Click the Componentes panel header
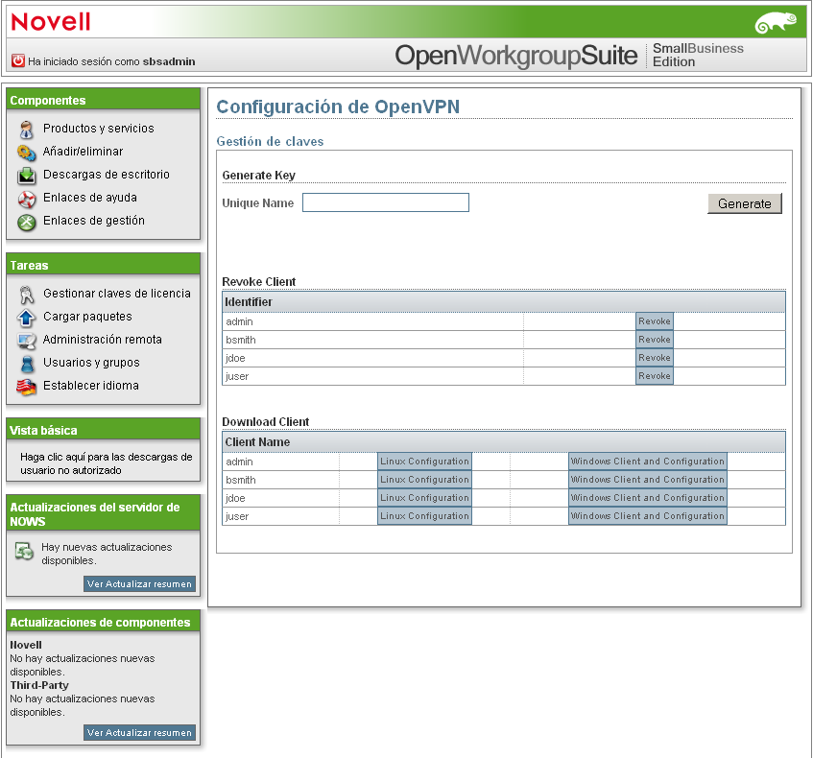Screen dimensions: 813x758 click(x=103, y=100)
